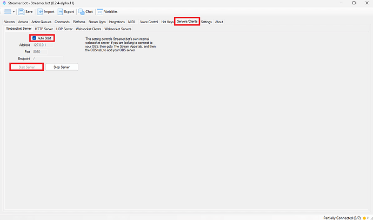Click the Import toolbar icon
This screenshot has height=220, width=373.
(40, 11)
